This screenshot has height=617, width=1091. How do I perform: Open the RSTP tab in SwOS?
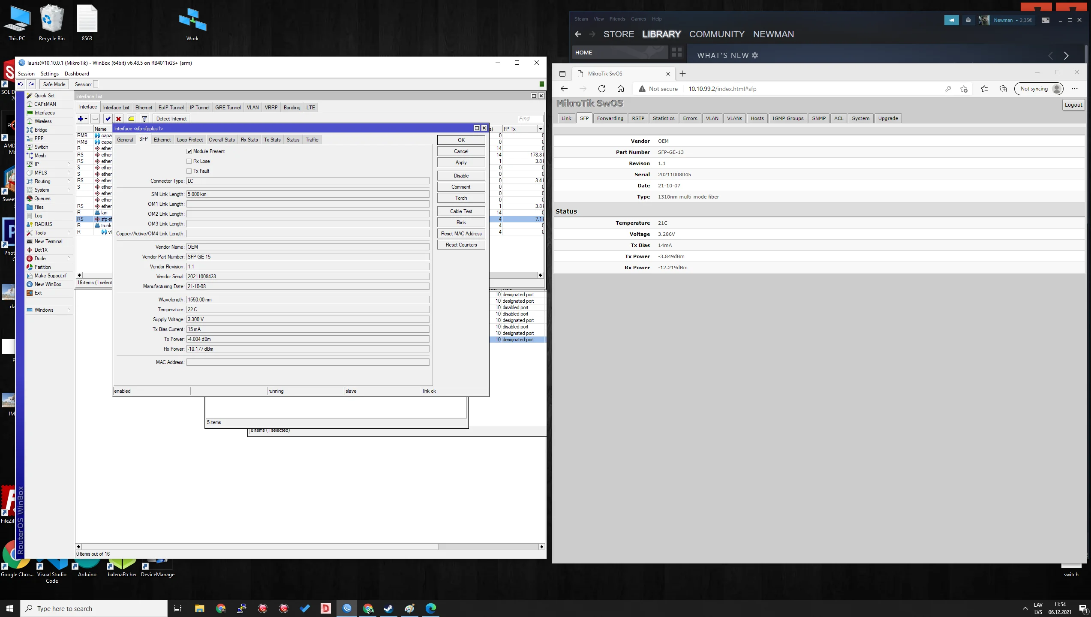638,118
